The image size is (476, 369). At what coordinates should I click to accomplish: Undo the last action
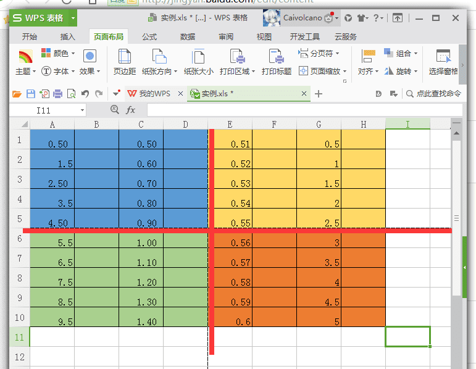pos(85,94)
